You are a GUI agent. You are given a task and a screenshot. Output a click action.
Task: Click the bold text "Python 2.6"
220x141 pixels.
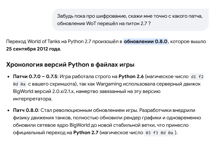coord(131,77)
